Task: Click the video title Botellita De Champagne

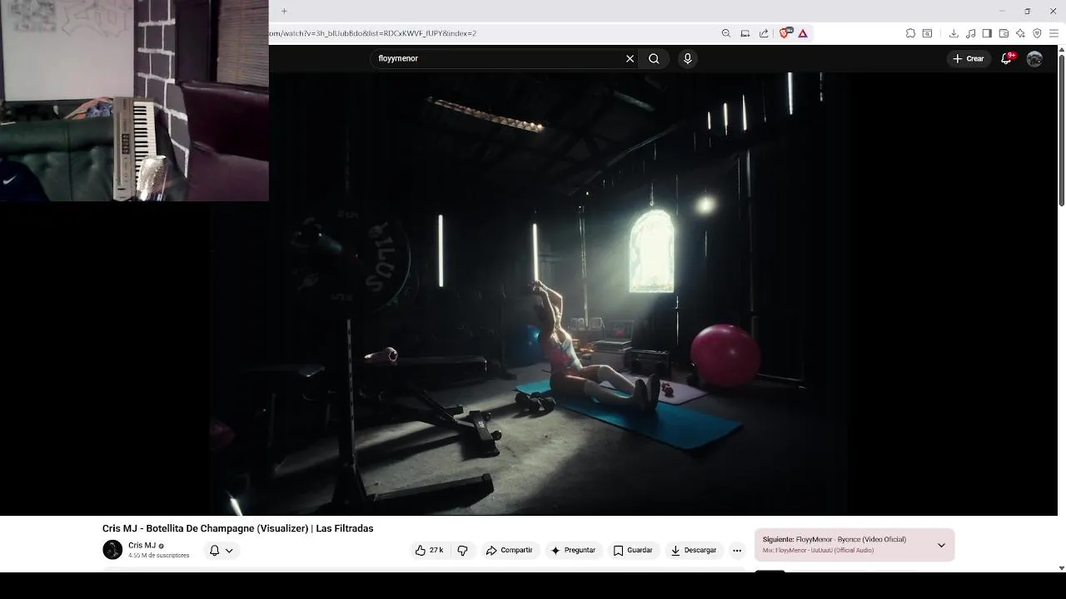Action: coord(237,528)
